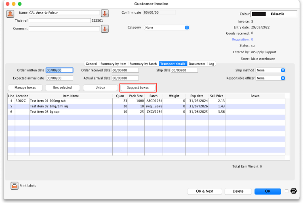Open the Summary by Batch tab
Screen dimensions: 303x203
click(x=143, y=64)
